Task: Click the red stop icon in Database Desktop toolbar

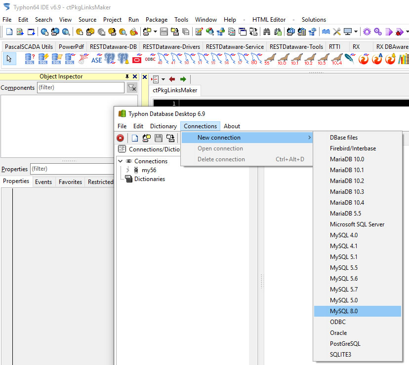Action: click(120, 138)
